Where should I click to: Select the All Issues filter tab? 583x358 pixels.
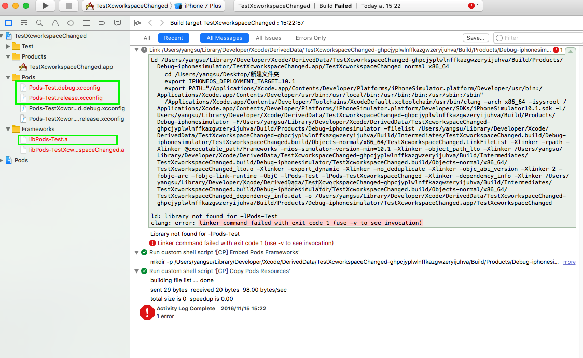tap(269, 38)
